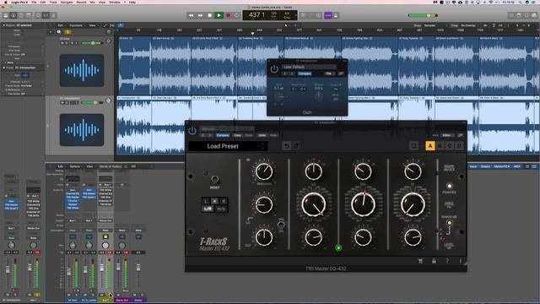Arm the red Record button in the transport
This screenshot has width=540, height=304.
(x=228, y=15)
